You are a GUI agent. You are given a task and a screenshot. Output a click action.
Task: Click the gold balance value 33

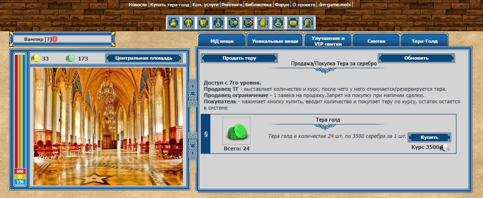(45, 58)
